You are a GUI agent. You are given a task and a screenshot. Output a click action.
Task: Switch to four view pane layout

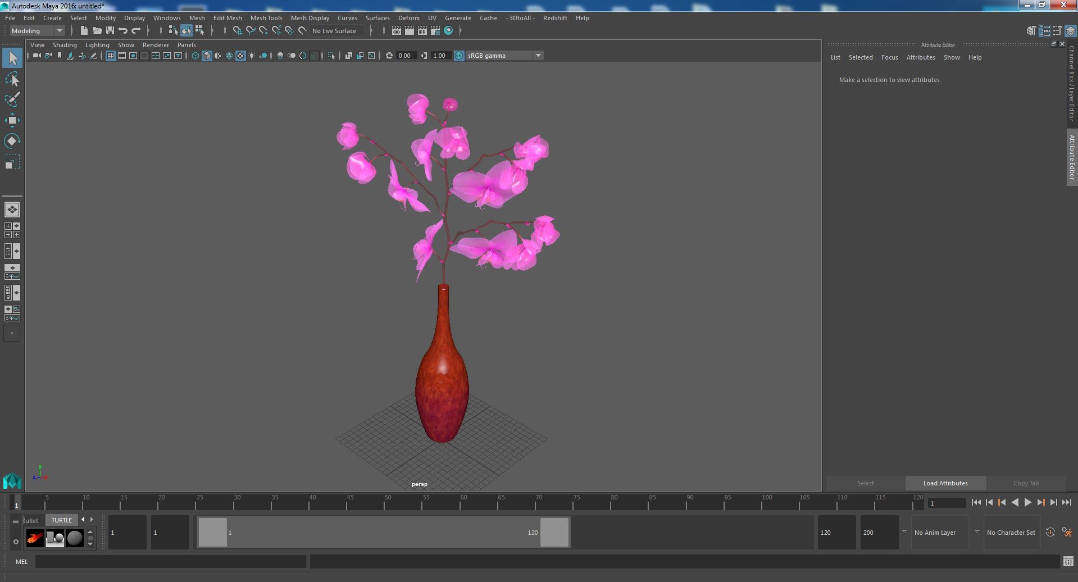pyautogui.click(x=12, y=230)
